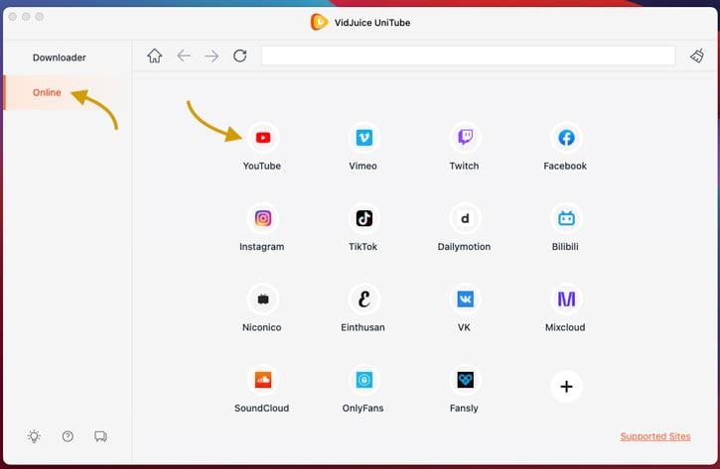720x469 pixels.
Task: Go to the home page icon
Action: (155, 56)
